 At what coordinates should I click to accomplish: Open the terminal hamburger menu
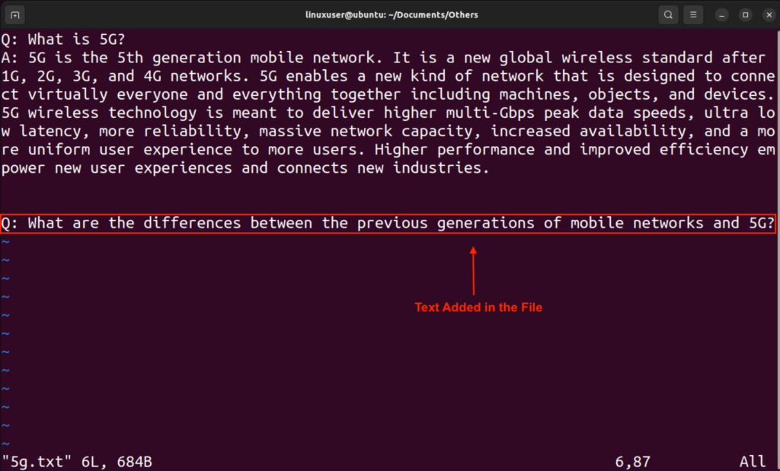click(693, 14)
